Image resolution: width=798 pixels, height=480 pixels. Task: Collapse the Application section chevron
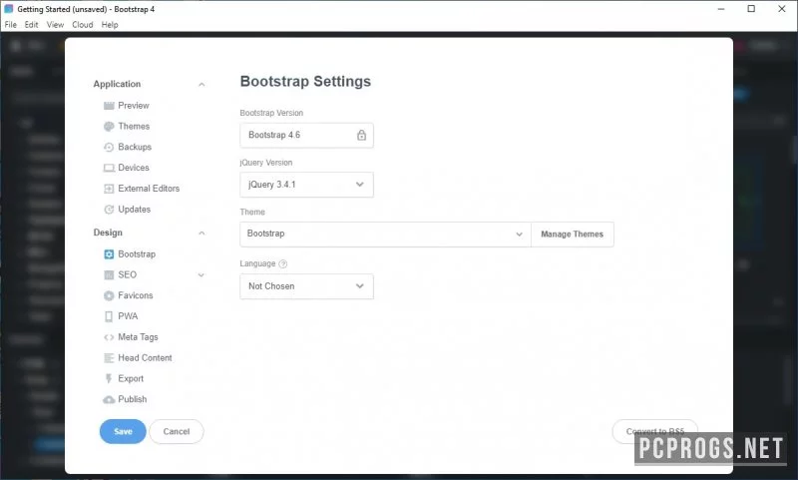(201, 85)
